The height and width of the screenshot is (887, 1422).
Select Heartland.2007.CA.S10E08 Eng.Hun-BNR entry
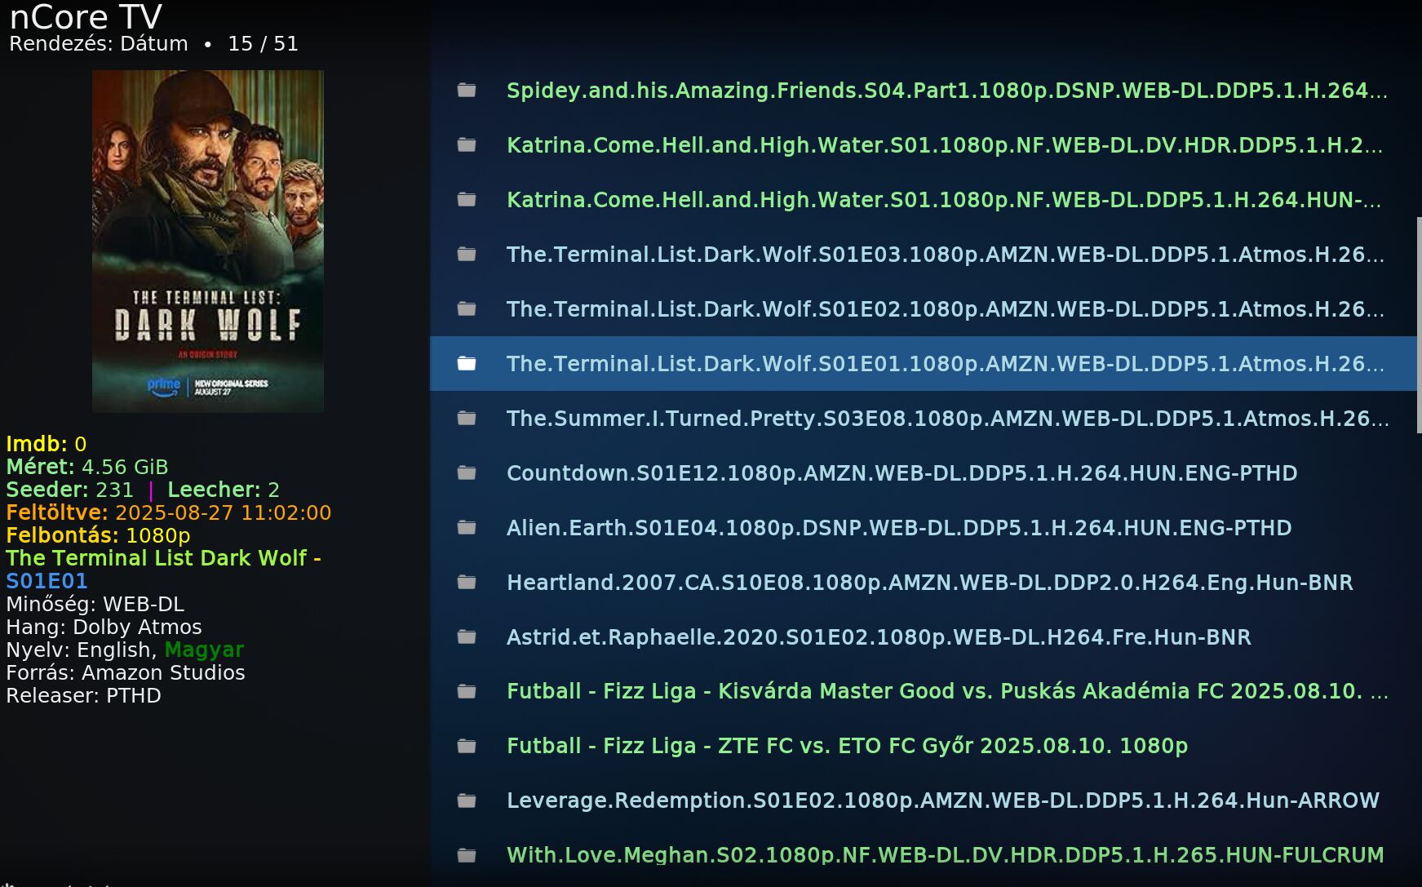point(923,582)
